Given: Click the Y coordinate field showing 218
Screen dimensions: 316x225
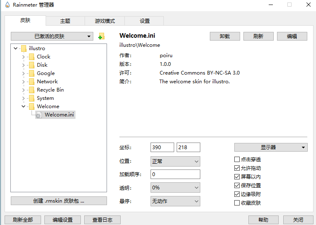Looking at the screenshot, I should [x=188, y=147].
